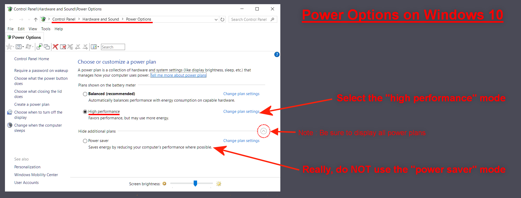Select the Power Options tab

[x=24, y=37]
